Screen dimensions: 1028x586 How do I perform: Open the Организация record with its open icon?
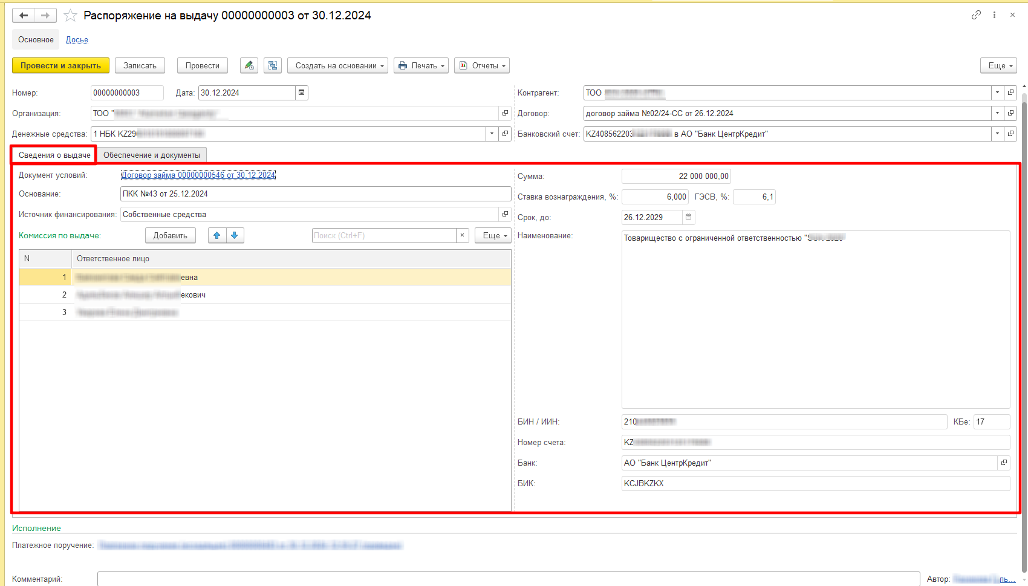tap(505, 113)
